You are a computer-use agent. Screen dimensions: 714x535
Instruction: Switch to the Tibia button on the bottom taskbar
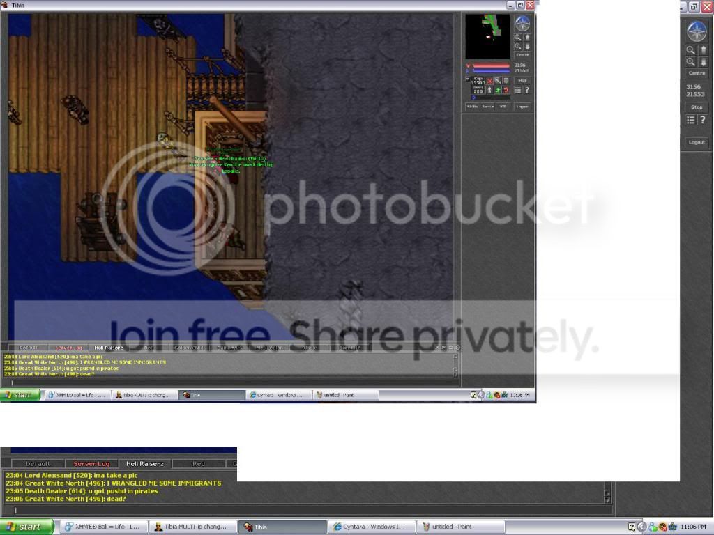click(x=282, y=527)
